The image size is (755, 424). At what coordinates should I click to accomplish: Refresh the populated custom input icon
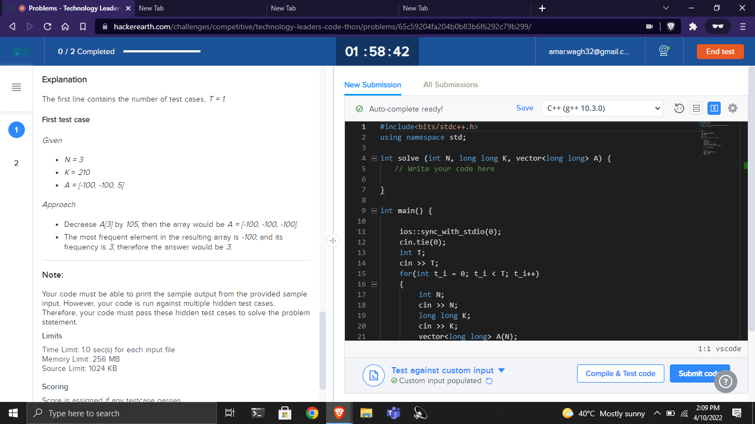click(489, 381)
